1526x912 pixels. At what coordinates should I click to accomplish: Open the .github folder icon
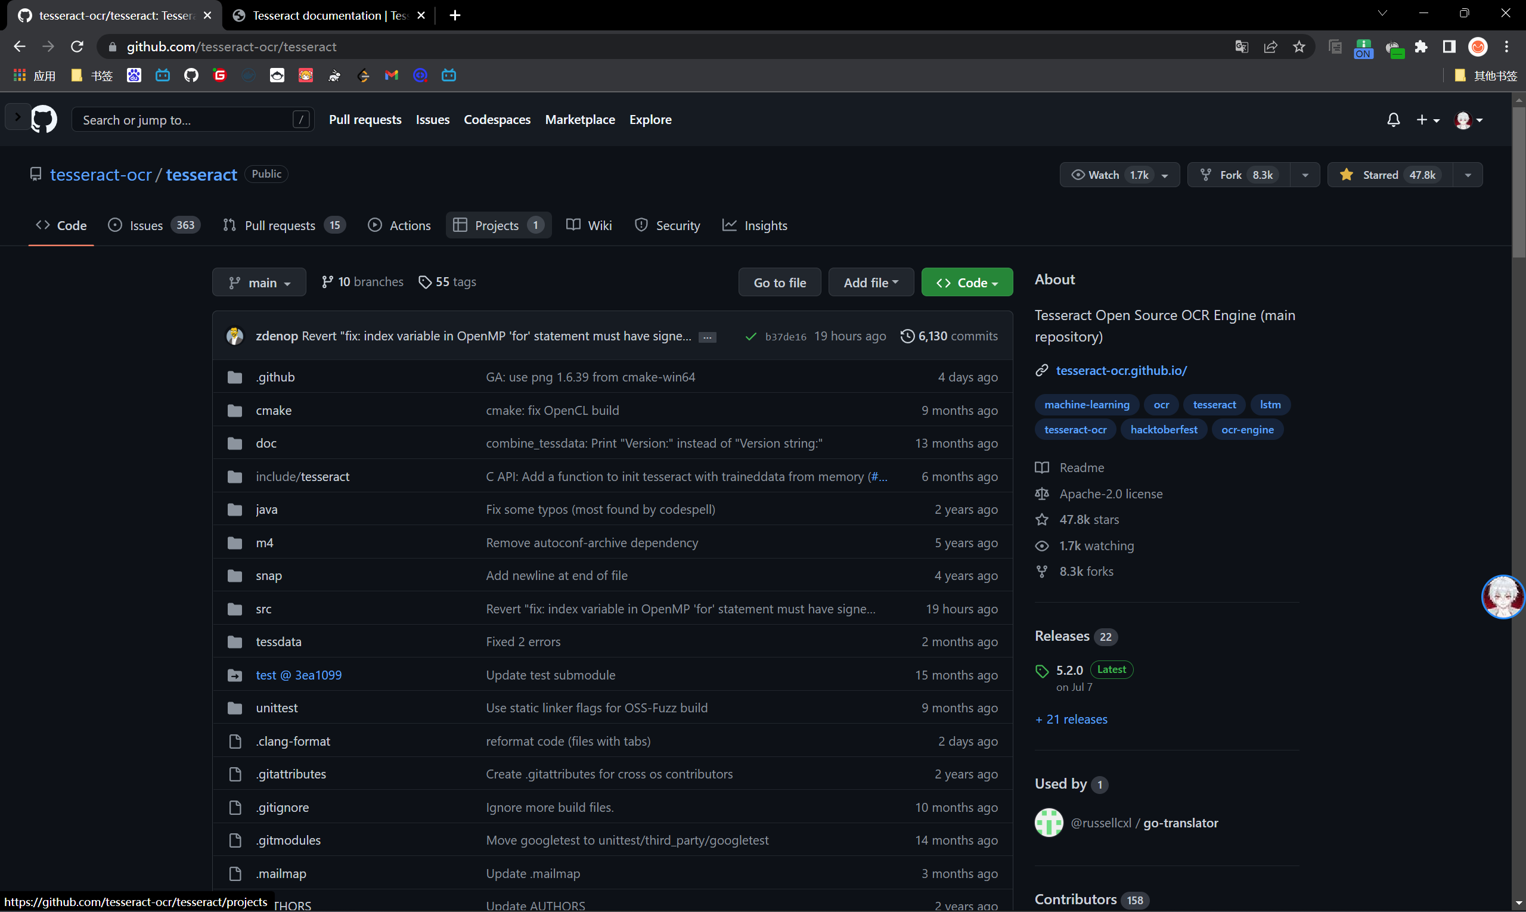tap(235, 377)
